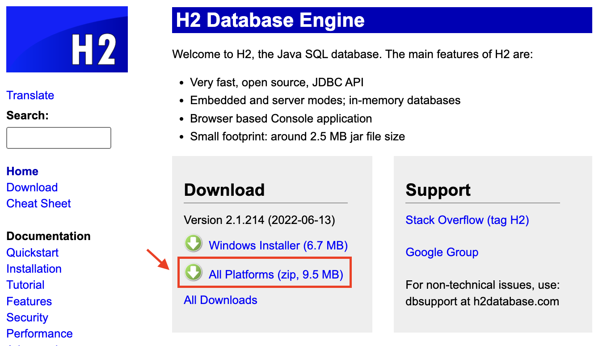This screenshot has height=346, width=607.
Task: Open the Quickstart documentation
Action: point(32,253)
